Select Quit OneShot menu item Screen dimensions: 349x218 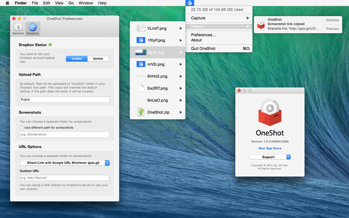point(203,48)
